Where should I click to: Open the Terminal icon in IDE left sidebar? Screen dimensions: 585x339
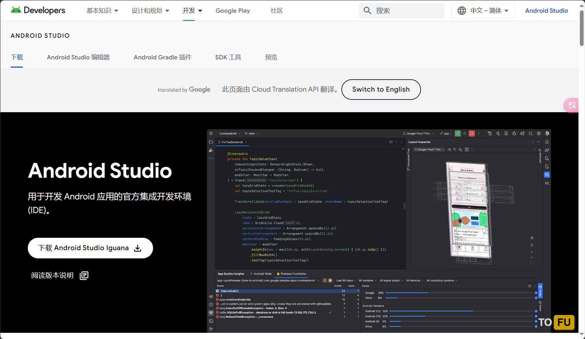point(211,321)
